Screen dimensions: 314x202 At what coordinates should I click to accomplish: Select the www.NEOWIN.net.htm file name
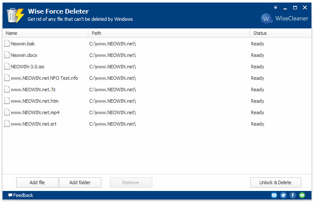click(x=34, y=101)
